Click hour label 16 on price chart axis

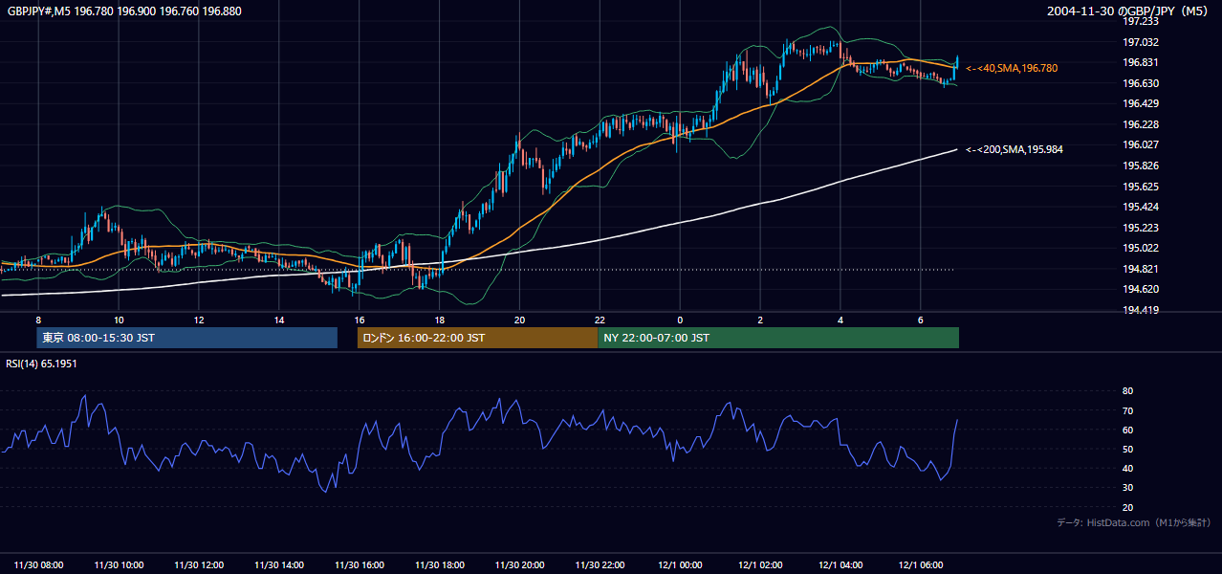coord(360,320)
